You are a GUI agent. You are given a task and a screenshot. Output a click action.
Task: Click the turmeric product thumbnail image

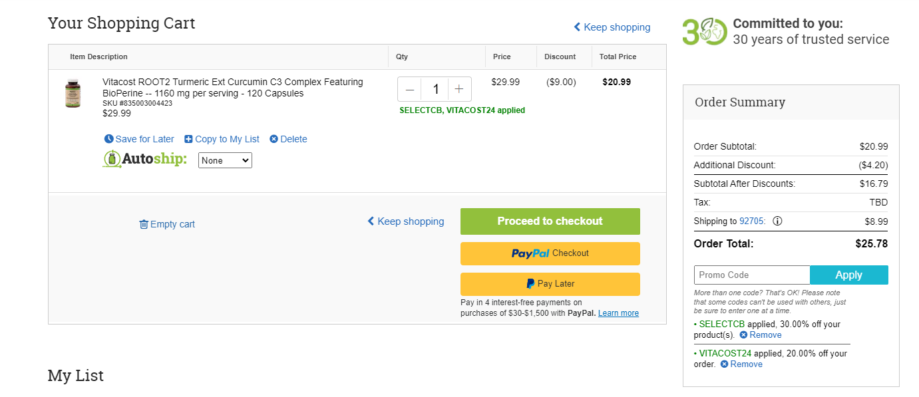click(72, 93)
